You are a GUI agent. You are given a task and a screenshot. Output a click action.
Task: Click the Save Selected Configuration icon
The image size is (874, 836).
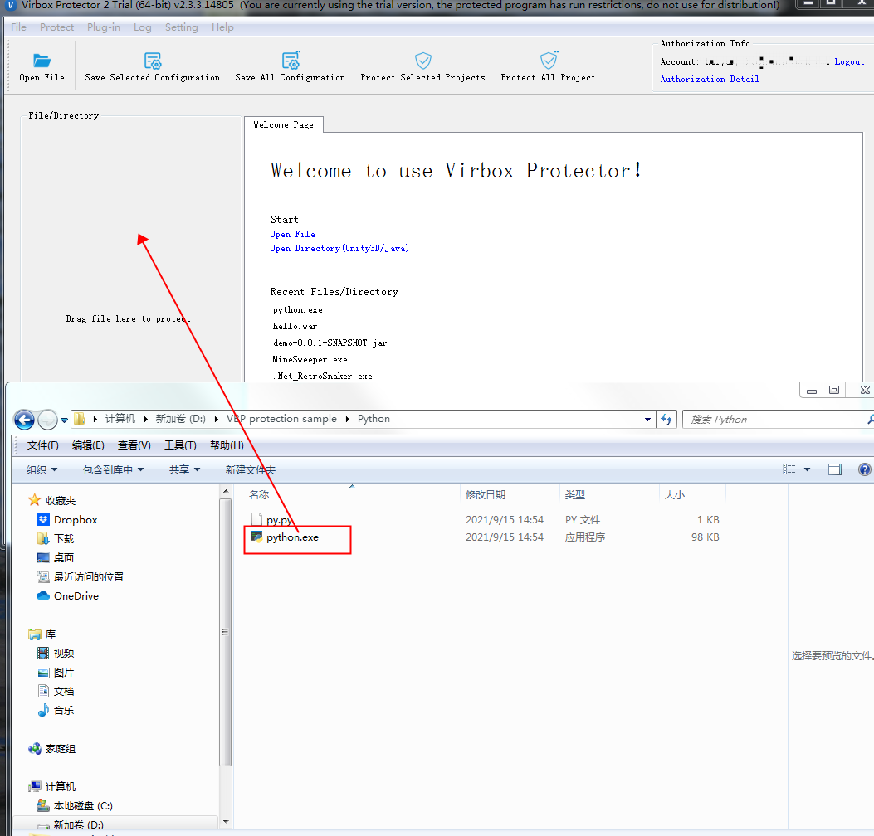point(152,60)
